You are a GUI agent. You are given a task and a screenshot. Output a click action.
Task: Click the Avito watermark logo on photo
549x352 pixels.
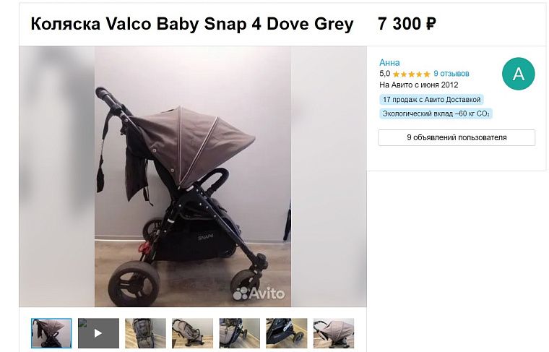(x=259, y=293)
